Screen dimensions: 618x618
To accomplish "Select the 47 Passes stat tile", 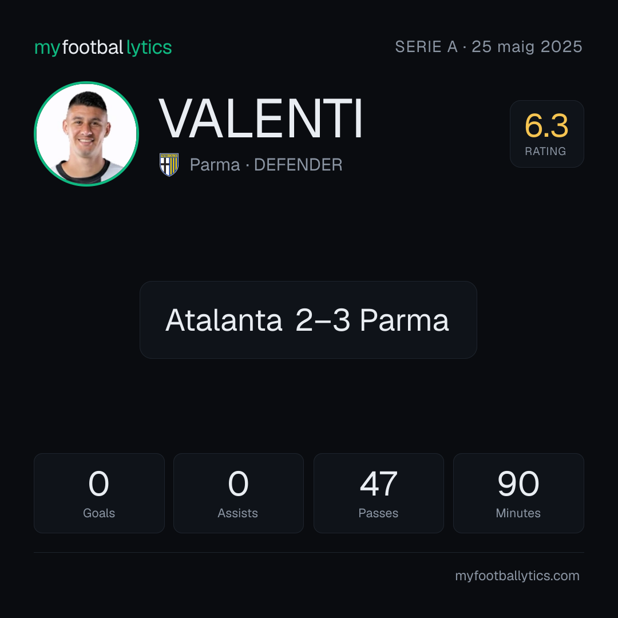I will (378, 493).
